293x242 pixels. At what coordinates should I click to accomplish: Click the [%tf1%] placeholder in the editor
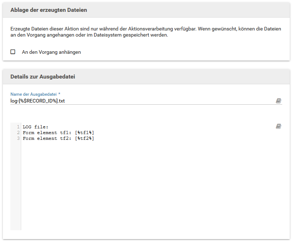click(84, 133)
